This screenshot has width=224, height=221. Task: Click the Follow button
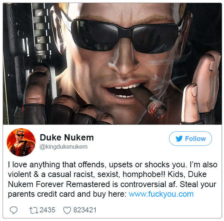[x=190, y=139]
